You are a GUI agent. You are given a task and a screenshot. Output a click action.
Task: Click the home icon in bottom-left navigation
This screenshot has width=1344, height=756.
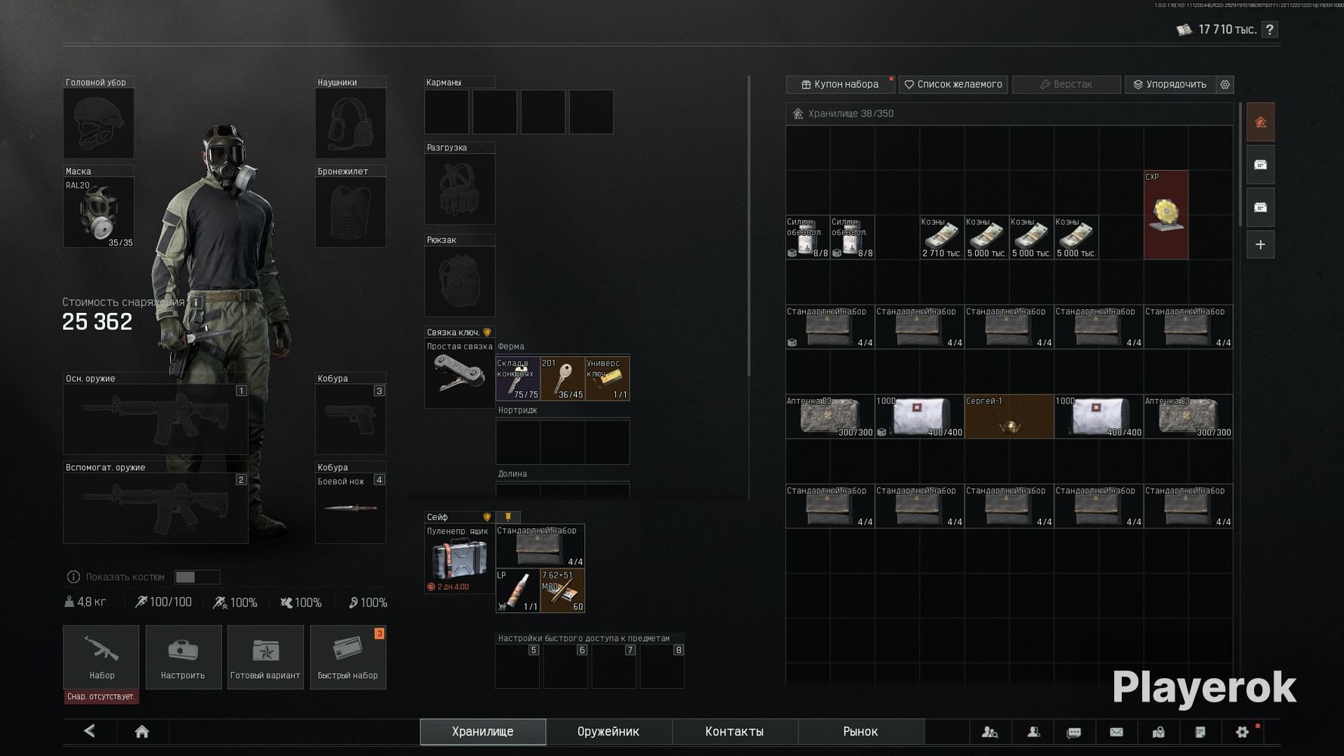(x=141, y=731)
